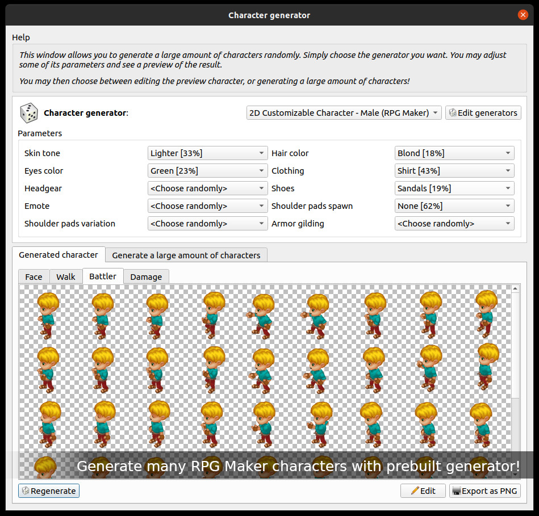Click the Export as PNG button

pos(484,490)
